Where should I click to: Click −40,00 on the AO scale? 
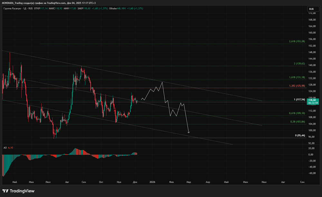point(311,167)
